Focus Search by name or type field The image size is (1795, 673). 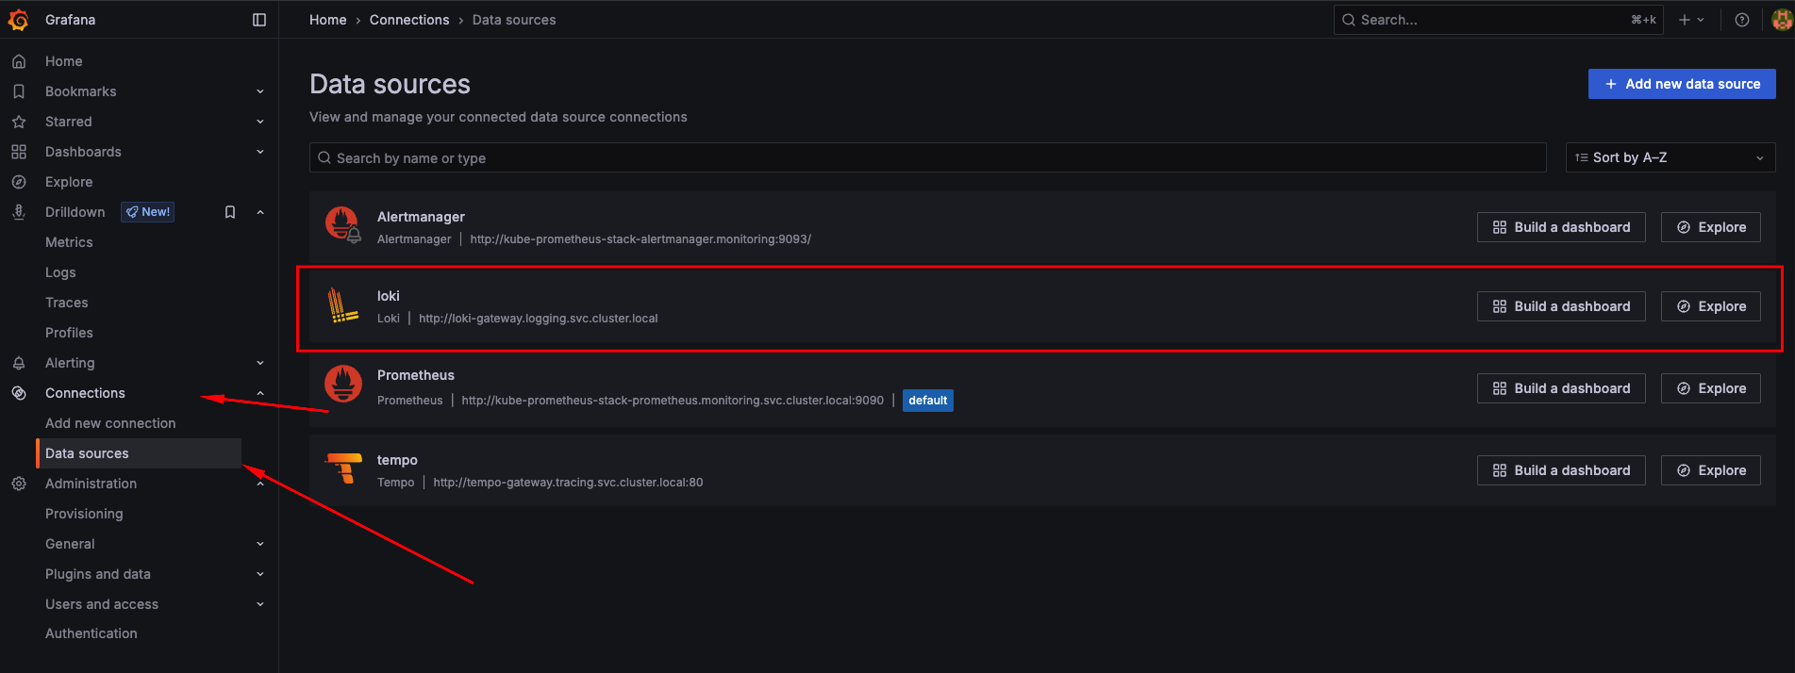point(928,157)
